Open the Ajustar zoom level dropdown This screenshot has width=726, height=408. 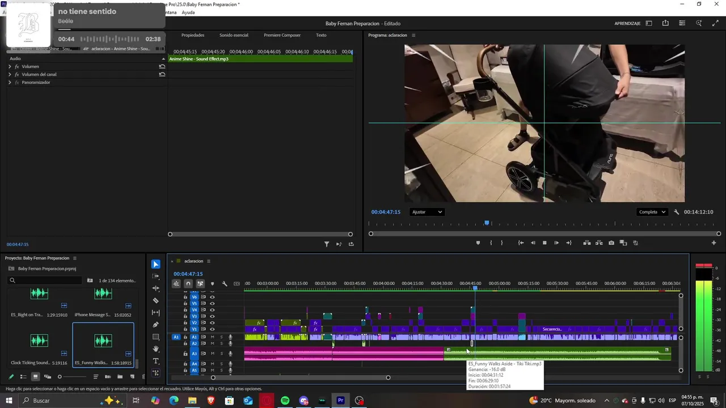427,212
